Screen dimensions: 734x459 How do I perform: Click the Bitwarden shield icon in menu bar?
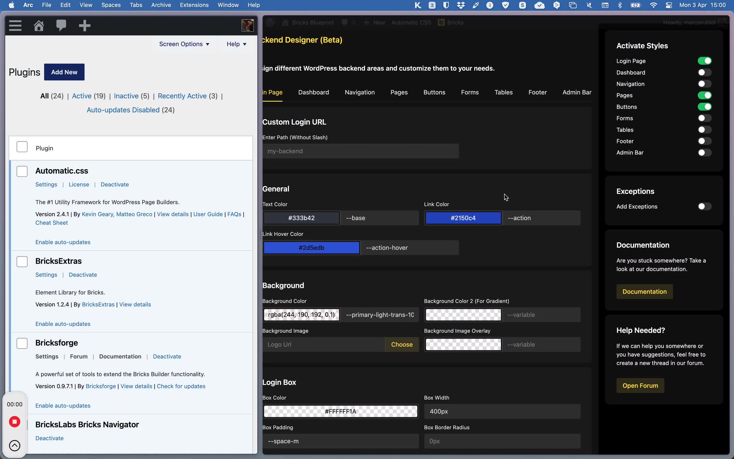point(446,5)
